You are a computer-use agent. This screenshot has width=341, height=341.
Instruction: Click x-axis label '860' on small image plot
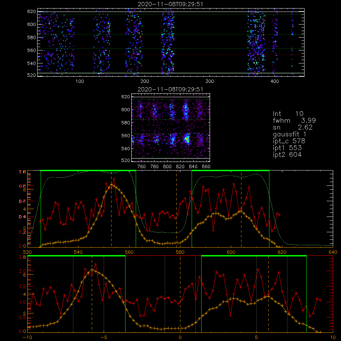tap(206, 167)
